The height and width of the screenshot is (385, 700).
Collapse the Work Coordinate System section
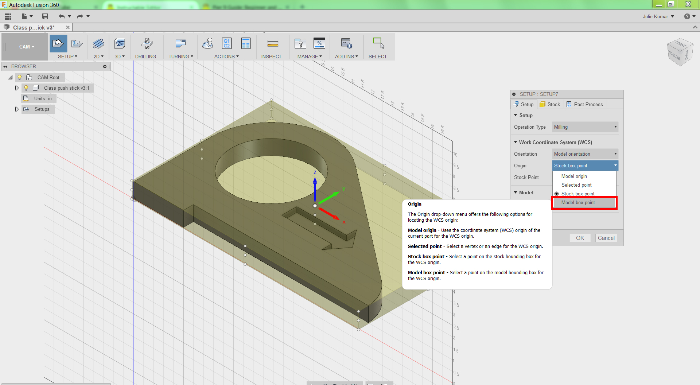(516, 142)
